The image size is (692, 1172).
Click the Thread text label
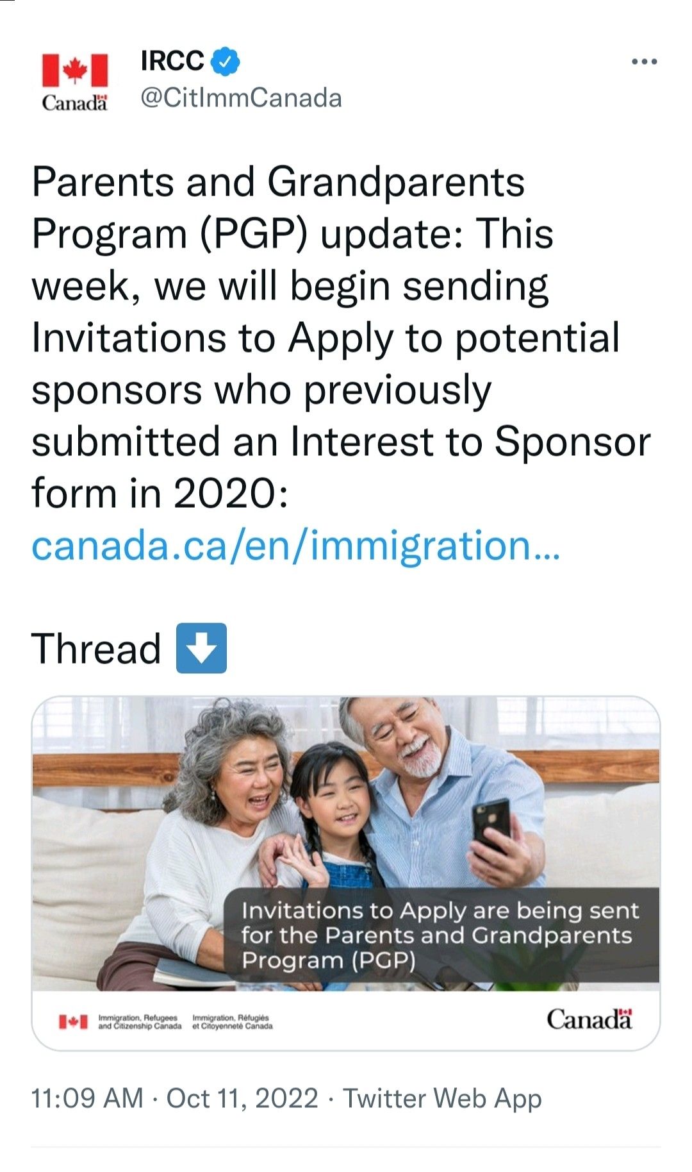(96, 648)
